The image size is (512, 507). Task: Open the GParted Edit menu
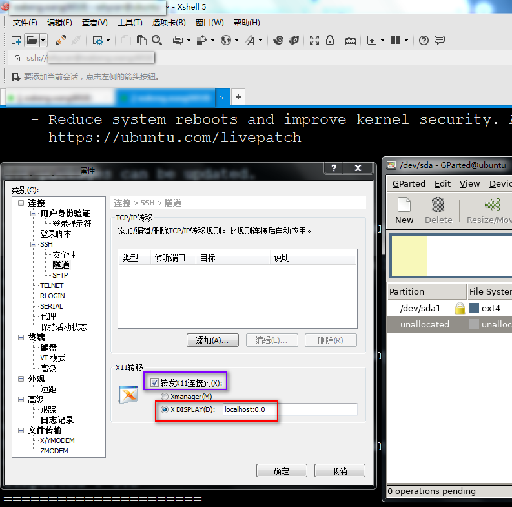442,184
